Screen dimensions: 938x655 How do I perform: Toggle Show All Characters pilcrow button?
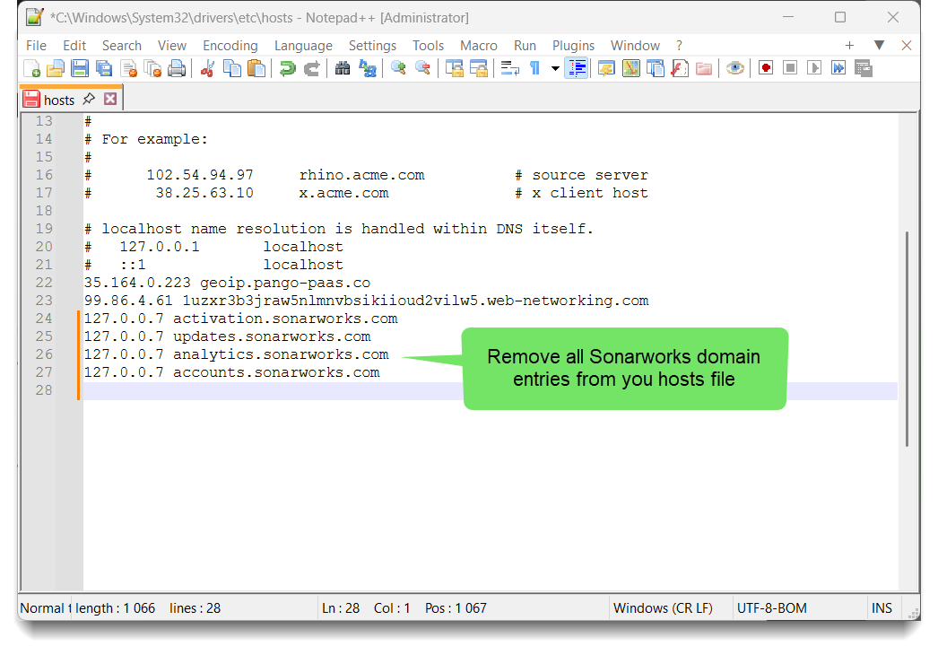(534, 68)
